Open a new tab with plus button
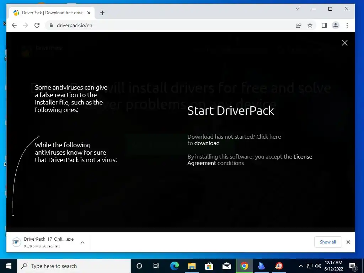The image size is (364, 273). point(102,13)
